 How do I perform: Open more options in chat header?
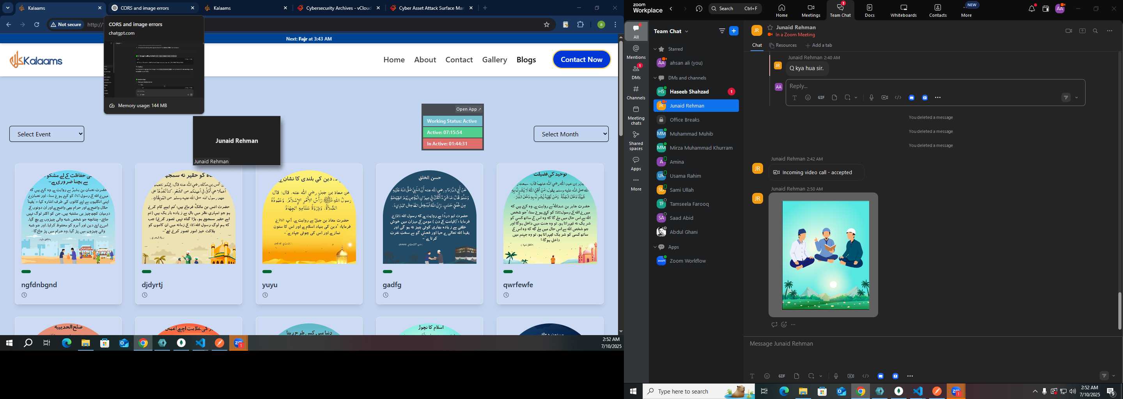point(1110,31)
